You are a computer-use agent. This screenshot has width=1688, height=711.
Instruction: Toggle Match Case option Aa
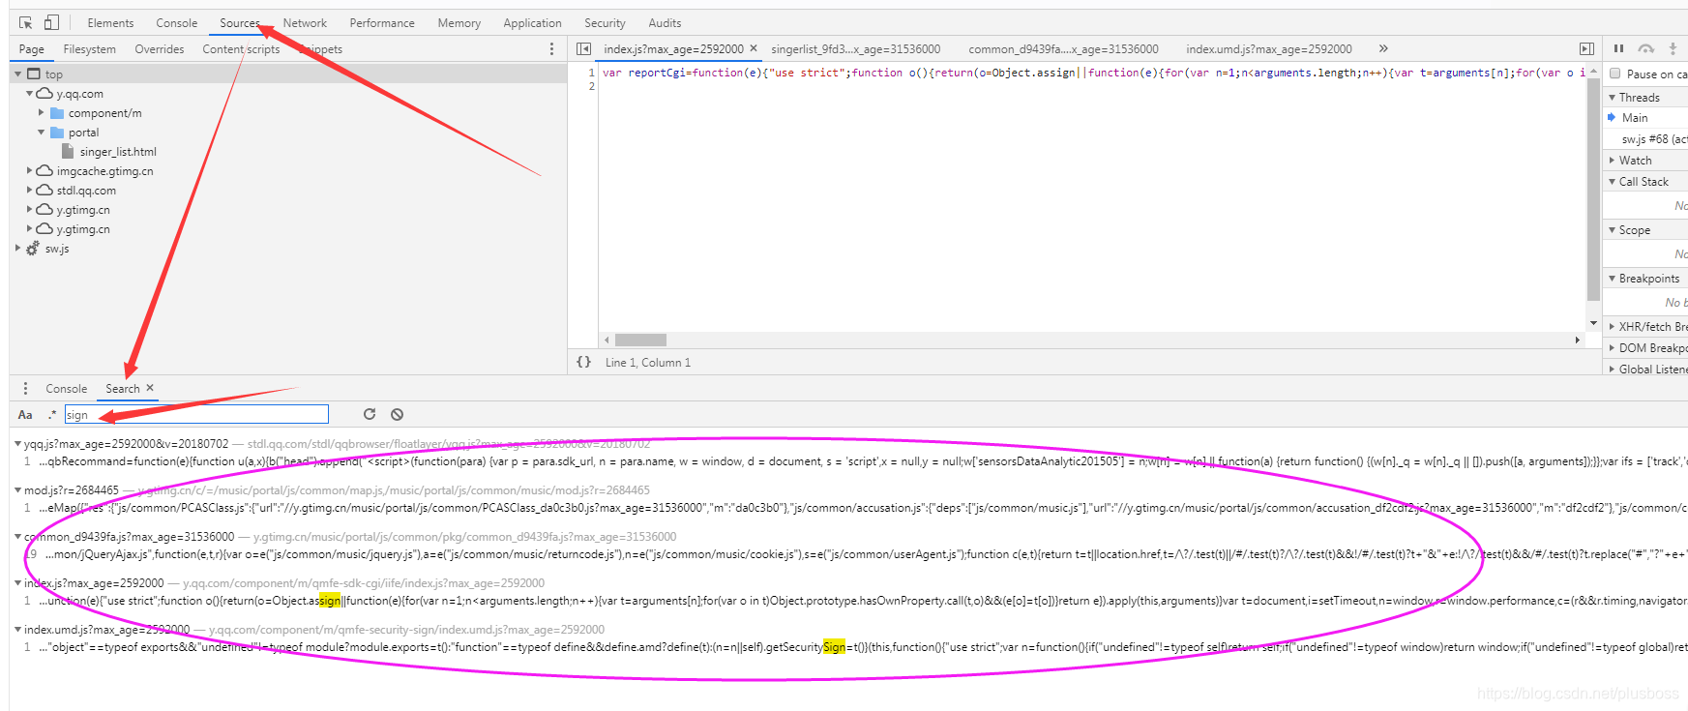pos(25,414)
